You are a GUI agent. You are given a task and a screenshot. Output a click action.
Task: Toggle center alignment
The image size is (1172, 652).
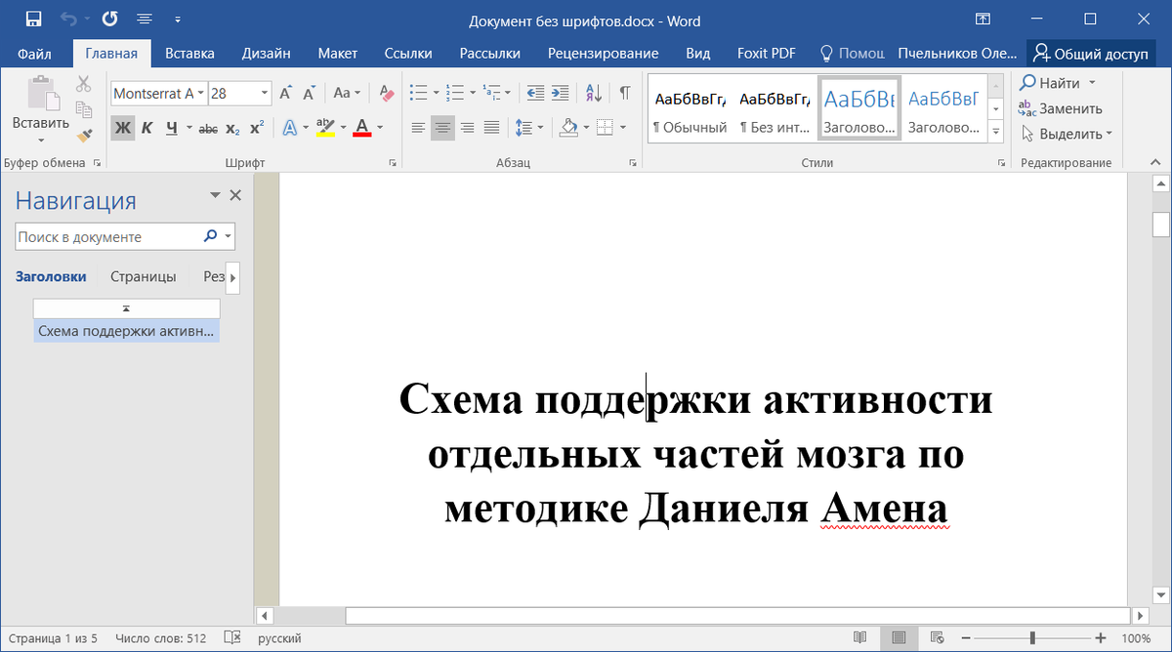point(442,128)
